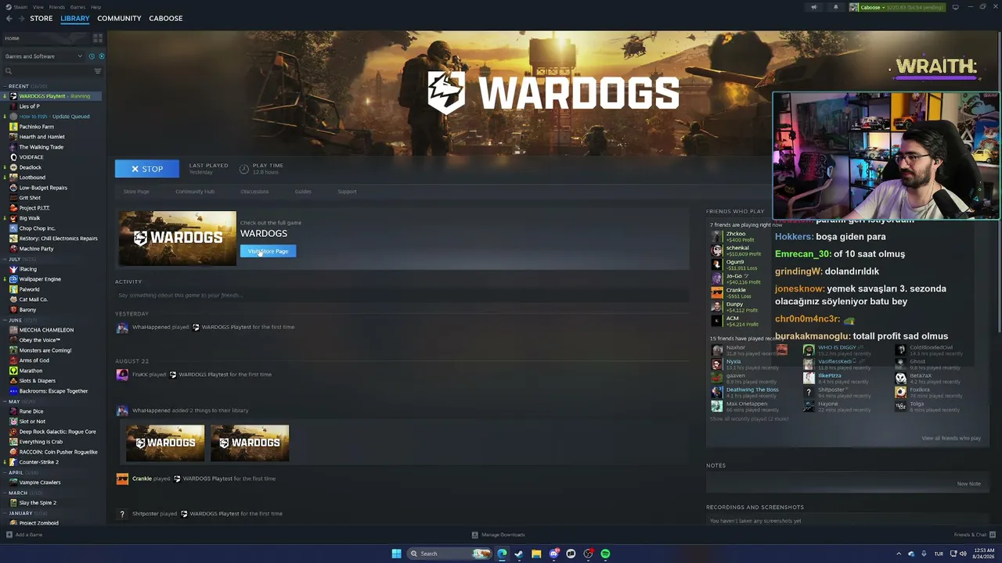Image resolution: width=1002 pixels, height=563 pixels.
Task: Open the Steam announcements megaphone icon
Action: click(x=813, y=7)
